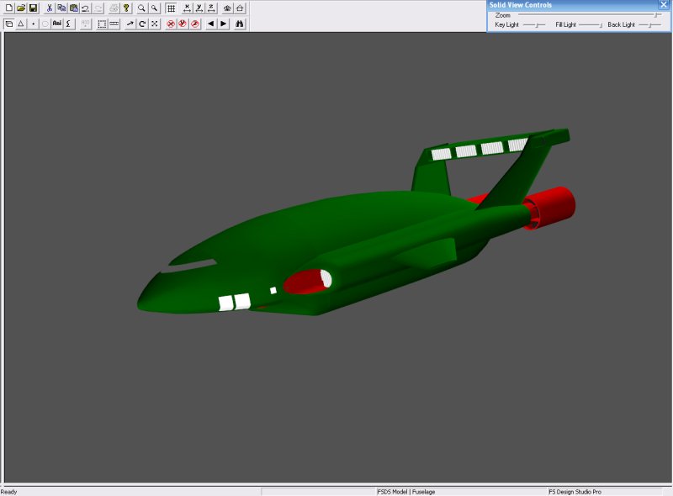Select the Scale tool with four arrows
This screenshot has width=673, height=496.
(155, 24)
